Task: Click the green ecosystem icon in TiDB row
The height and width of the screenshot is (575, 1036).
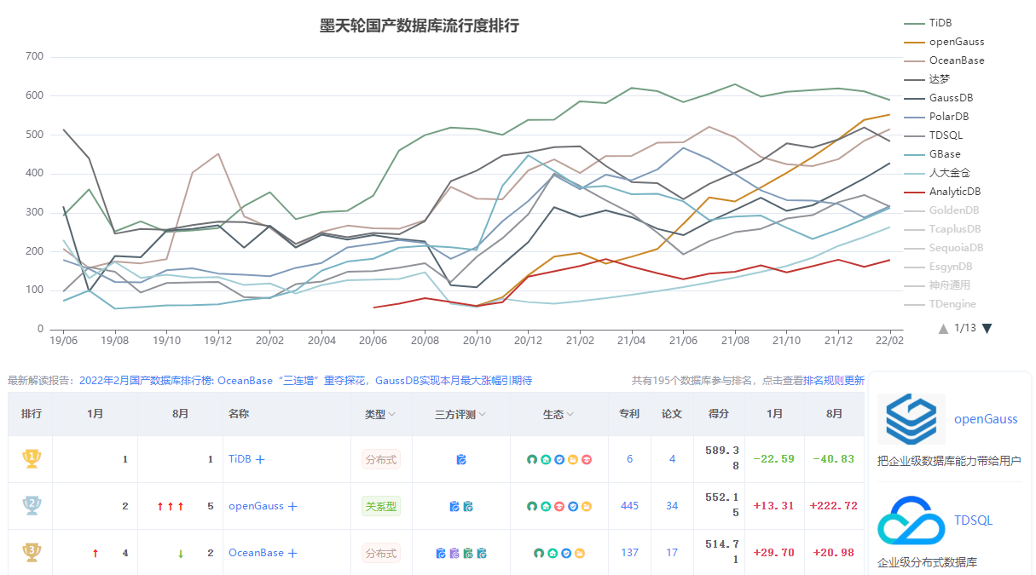Action: pyautogui.click(x=532, y=459)
